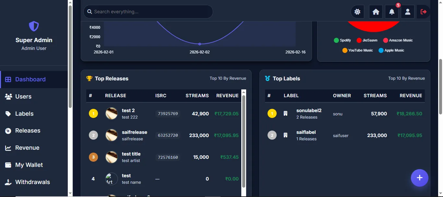Open Revenue menu item

(34, 148)
